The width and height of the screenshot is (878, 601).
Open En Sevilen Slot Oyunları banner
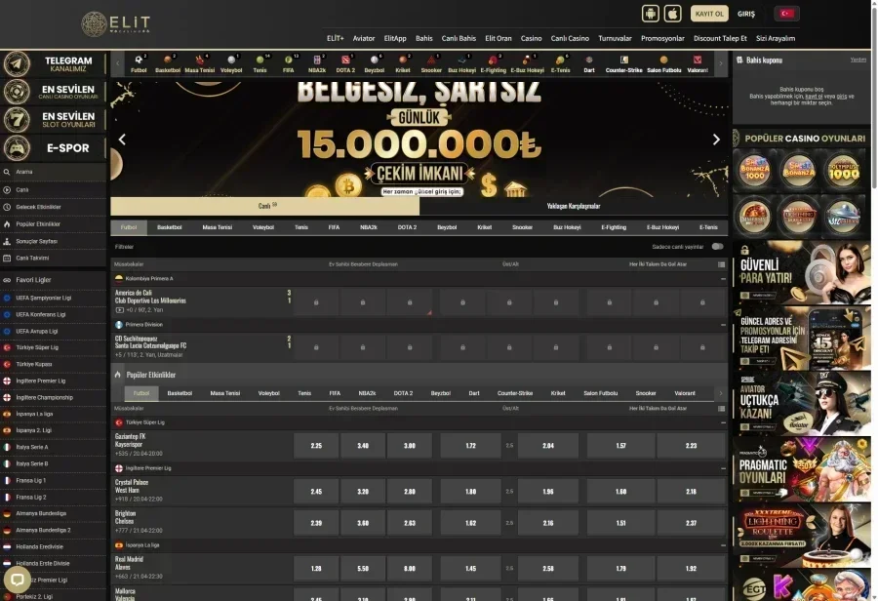54,120
